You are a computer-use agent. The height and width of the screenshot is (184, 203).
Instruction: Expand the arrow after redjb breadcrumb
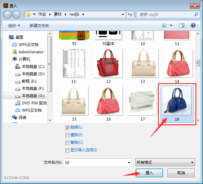pyautogui.click(x=83, y=14)
